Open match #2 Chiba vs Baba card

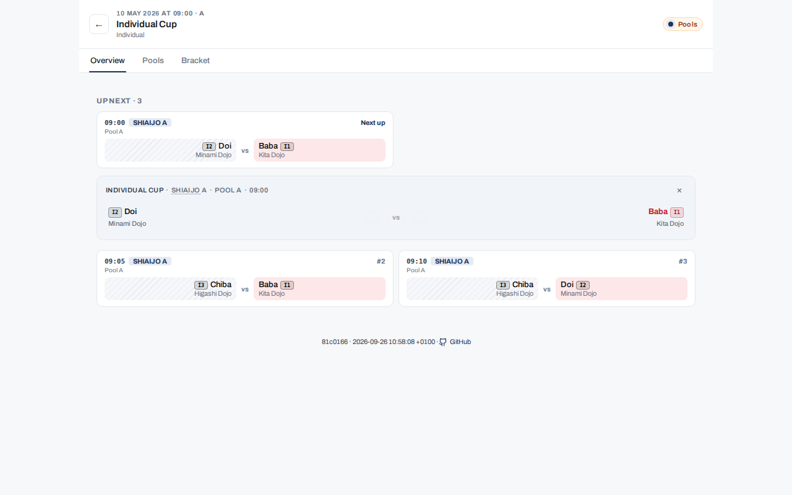pos(245,278)
